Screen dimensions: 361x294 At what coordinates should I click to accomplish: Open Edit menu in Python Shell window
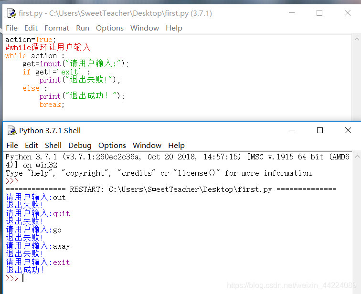pos(32,146)
